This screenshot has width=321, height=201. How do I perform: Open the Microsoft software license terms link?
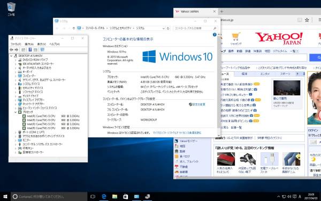click(x=177, y=133)
